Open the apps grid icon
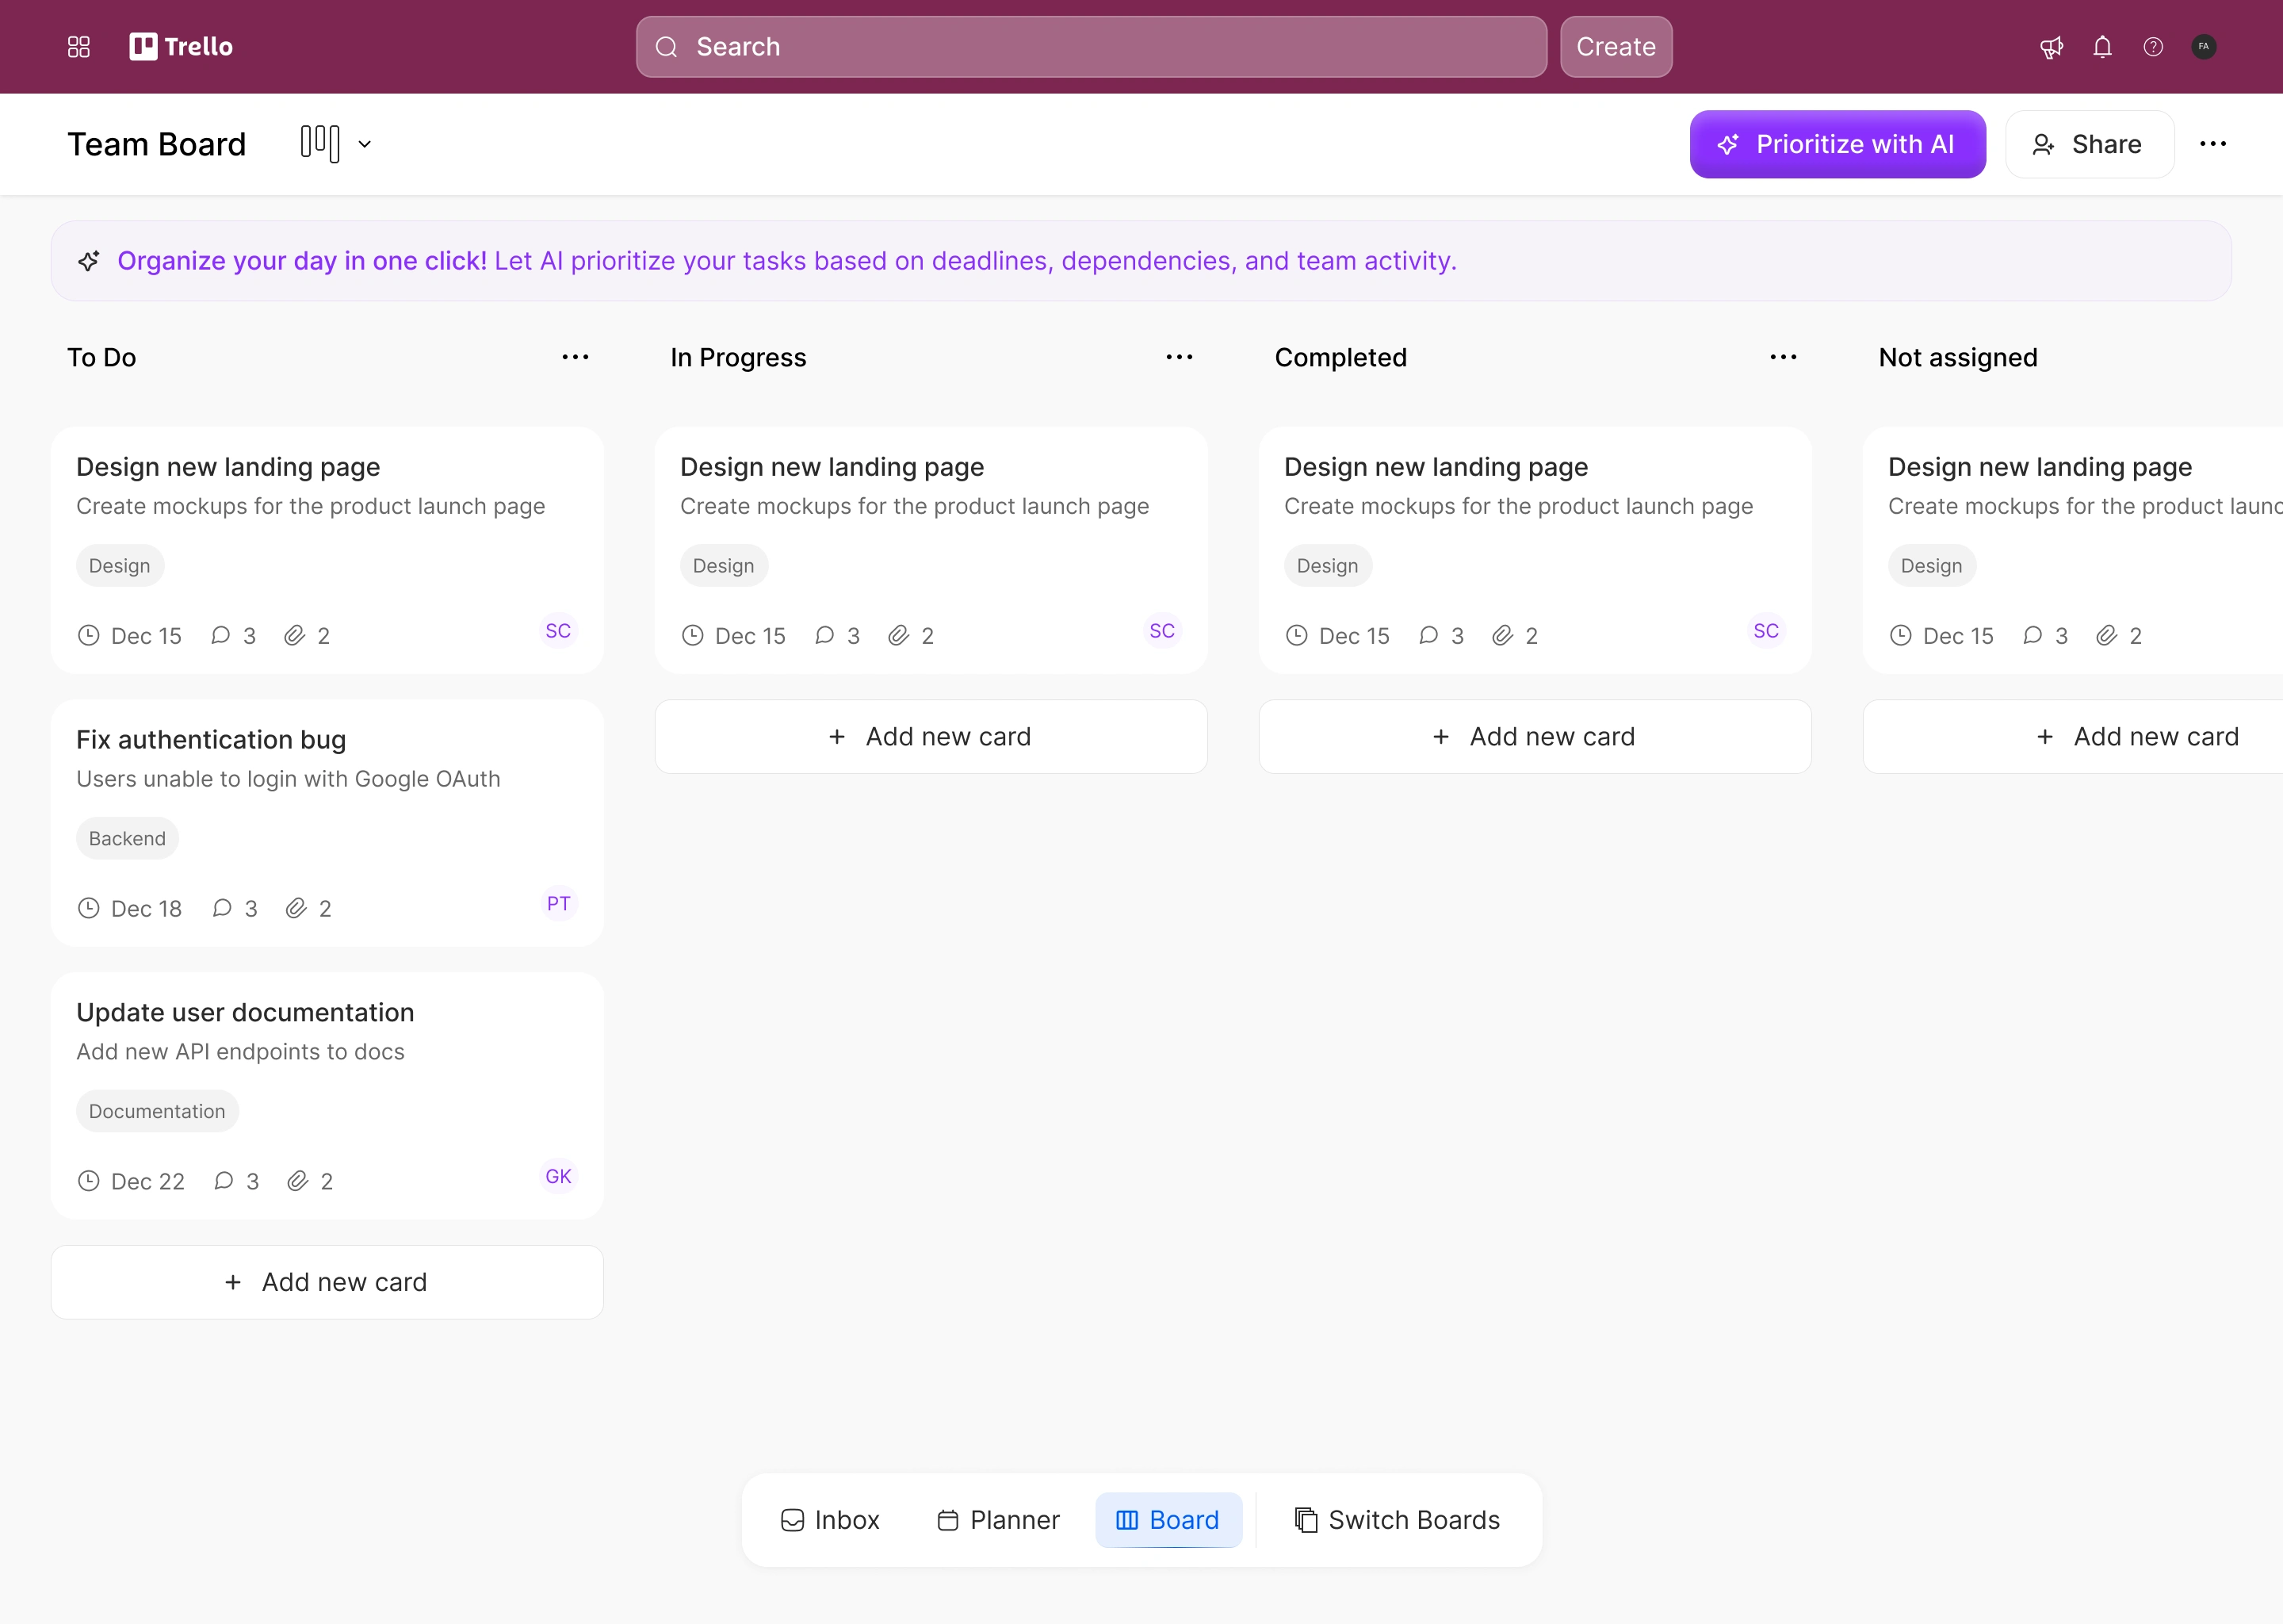The image size is (2283, 1624). 79,47
